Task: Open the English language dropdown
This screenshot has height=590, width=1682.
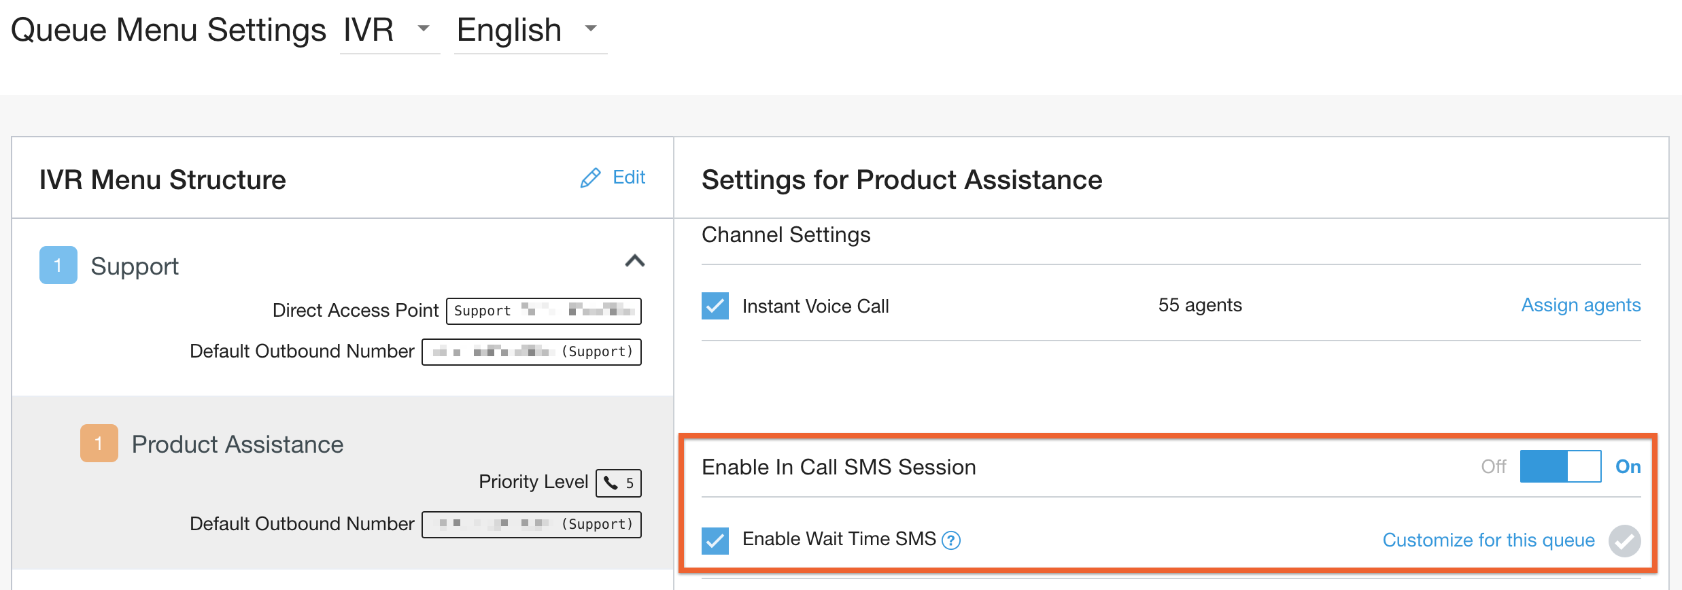Action: click(x=529, y=31)
